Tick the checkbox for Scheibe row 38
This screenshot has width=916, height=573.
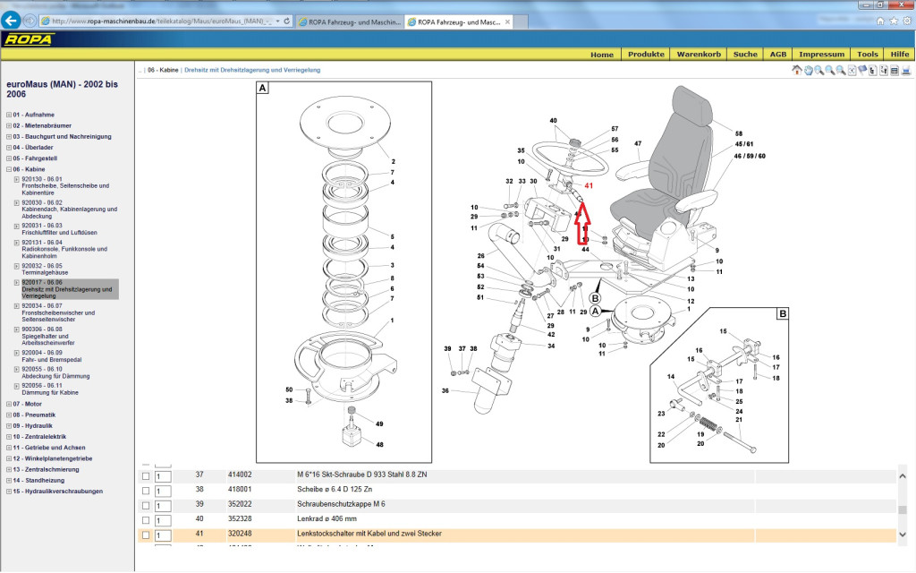click(146, 491)
